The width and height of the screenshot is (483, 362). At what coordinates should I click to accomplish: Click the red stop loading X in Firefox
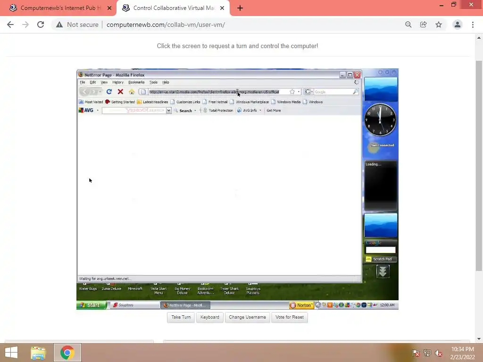coord(120,92)
